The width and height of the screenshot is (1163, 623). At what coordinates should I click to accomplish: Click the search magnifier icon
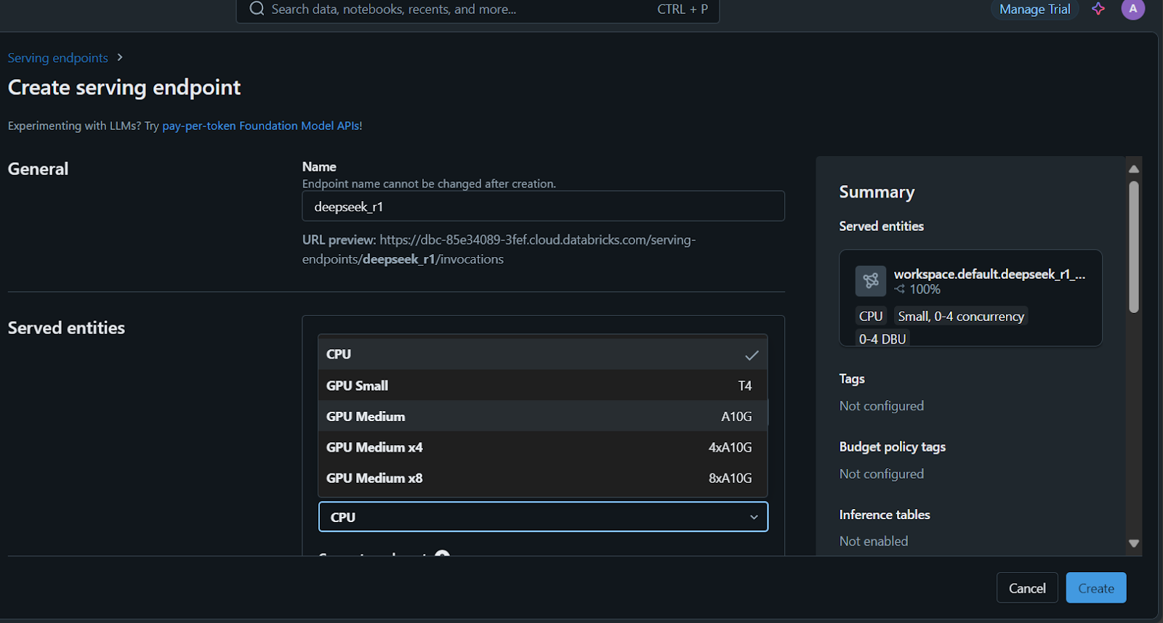click(257, 9)
